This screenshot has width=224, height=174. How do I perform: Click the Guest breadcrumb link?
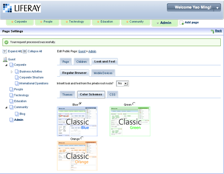(82, 51)
